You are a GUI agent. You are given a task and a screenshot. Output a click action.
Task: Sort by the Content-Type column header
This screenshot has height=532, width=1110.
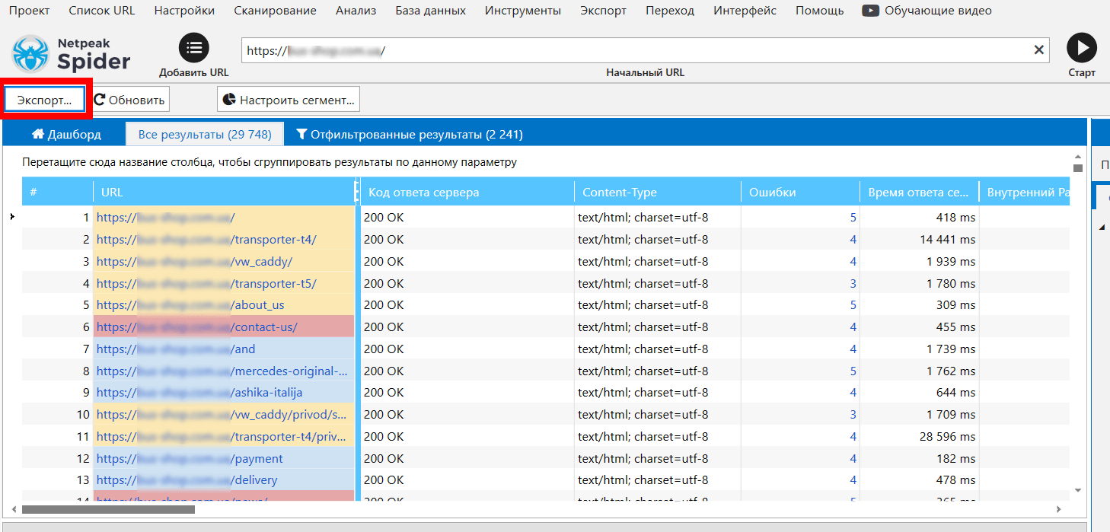tap(658, 192)
